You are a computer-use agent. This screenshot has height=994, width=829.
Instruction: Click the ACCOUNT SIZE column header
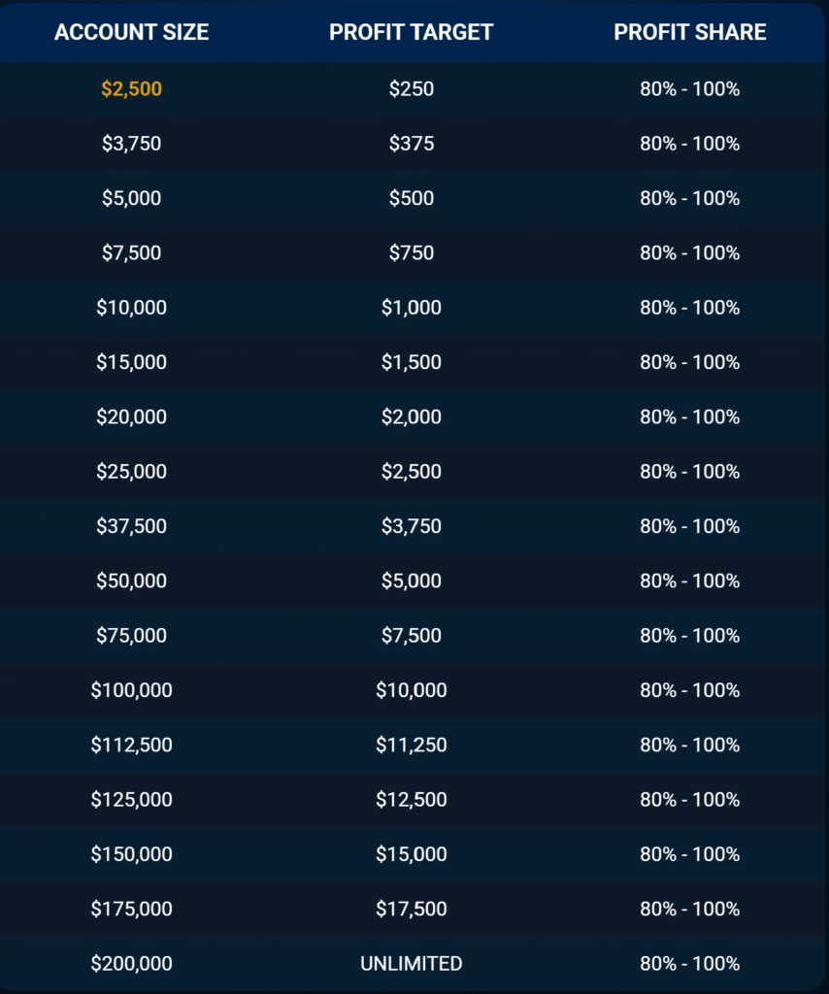(131, 31)
